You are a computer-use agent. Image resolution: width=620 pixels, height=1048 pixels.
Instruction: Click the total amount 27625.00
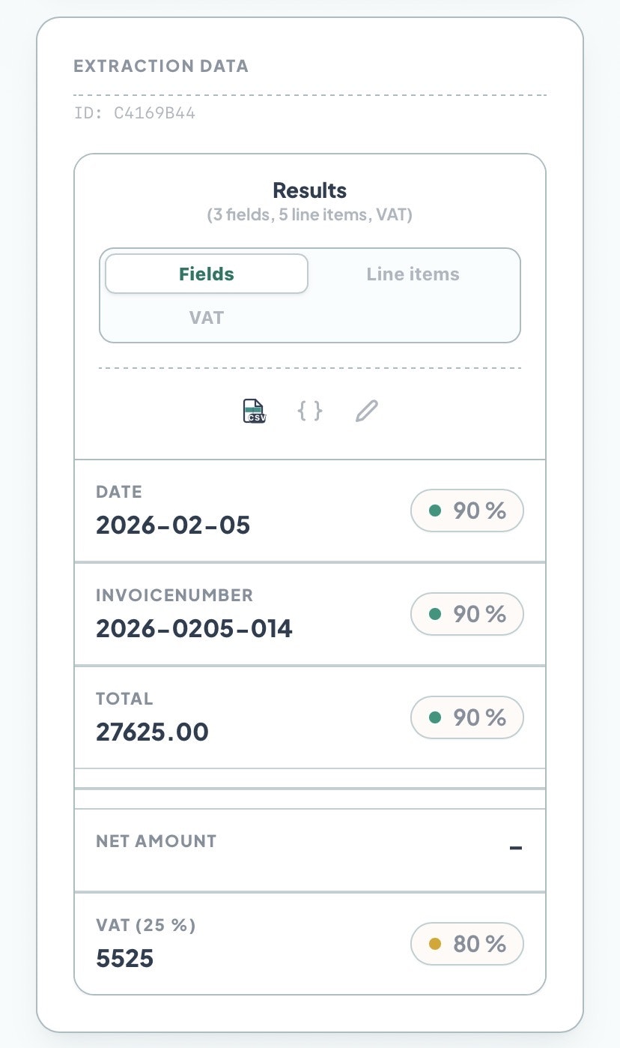pyautogui.click(x=153, y=732)
